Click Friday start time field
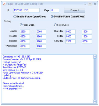99x106 pixels. (70, 36)
